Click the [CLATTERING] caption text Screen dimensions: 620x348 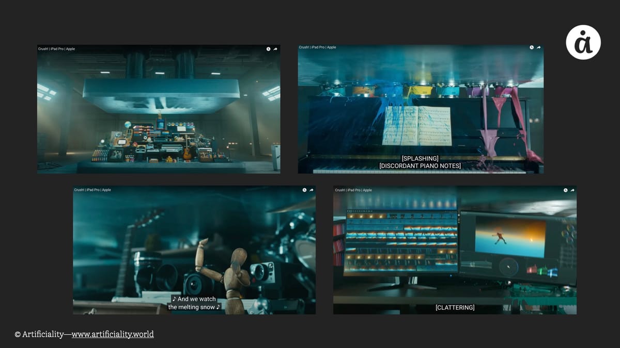pyautogui.click(x=455, y=308)
